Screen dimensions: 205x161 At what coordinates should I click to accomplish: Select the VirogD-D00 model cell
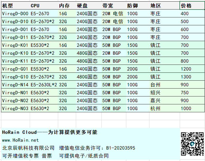16,13
